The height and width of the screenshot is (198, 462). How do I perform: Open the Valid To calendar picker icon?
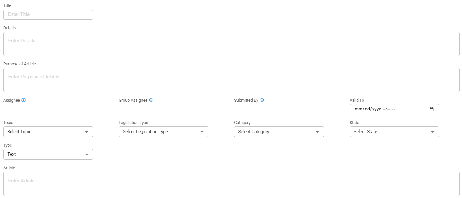tap(431, 109)
